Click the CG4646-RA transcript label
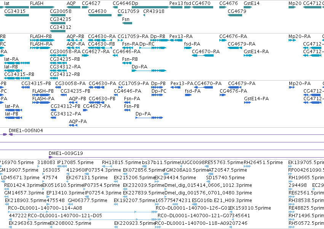Viewport: 324px width, 229px height. click(126, 52)
